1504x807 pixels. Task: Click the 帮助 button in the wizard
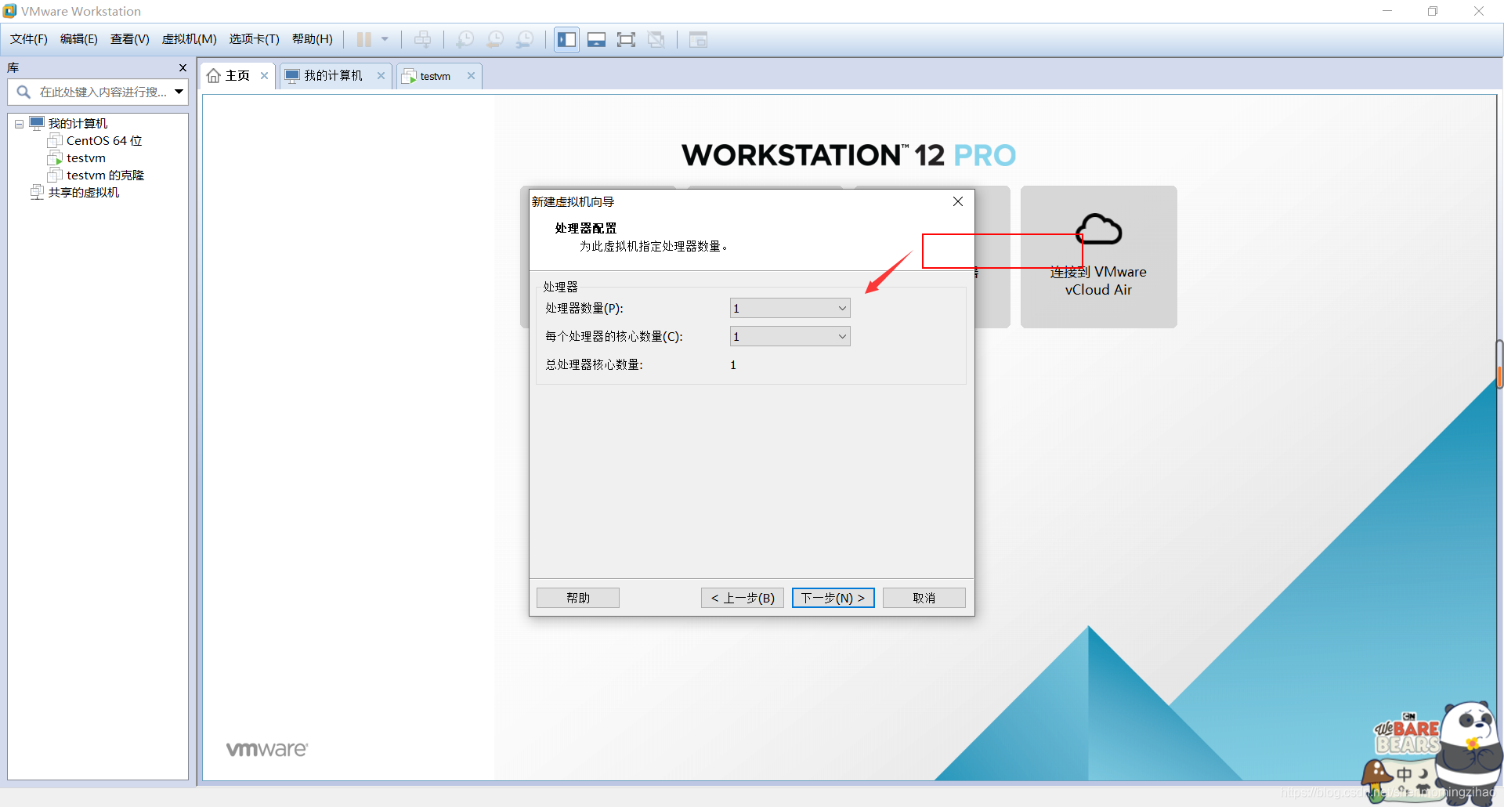coord(578,598)
